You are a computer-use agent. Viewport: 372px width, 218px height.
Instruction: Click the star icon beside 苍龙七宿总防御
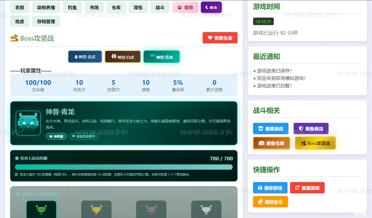(17, 158)
